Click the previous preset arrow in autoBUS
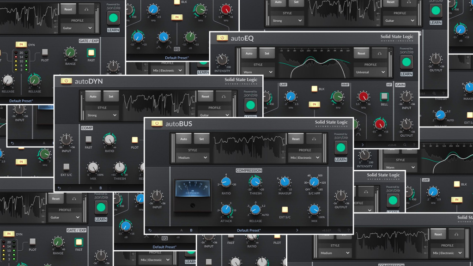Image resolution: width=473 pixels, height=266 pixels. [201, 230]
